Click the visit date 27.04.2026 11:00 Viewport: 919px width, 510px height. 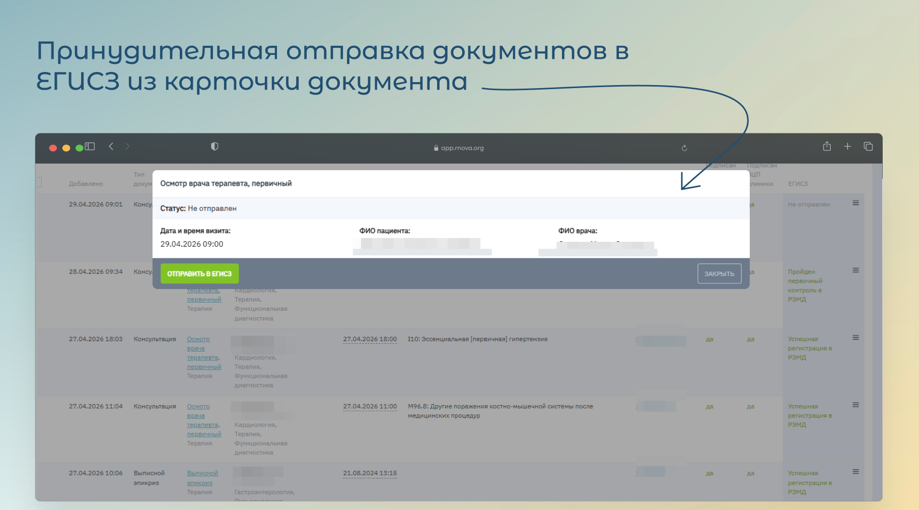point(370,406)
